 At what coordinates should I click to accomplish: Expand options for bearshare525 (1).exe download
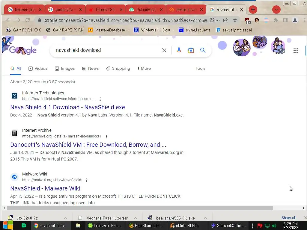[205, 218]
